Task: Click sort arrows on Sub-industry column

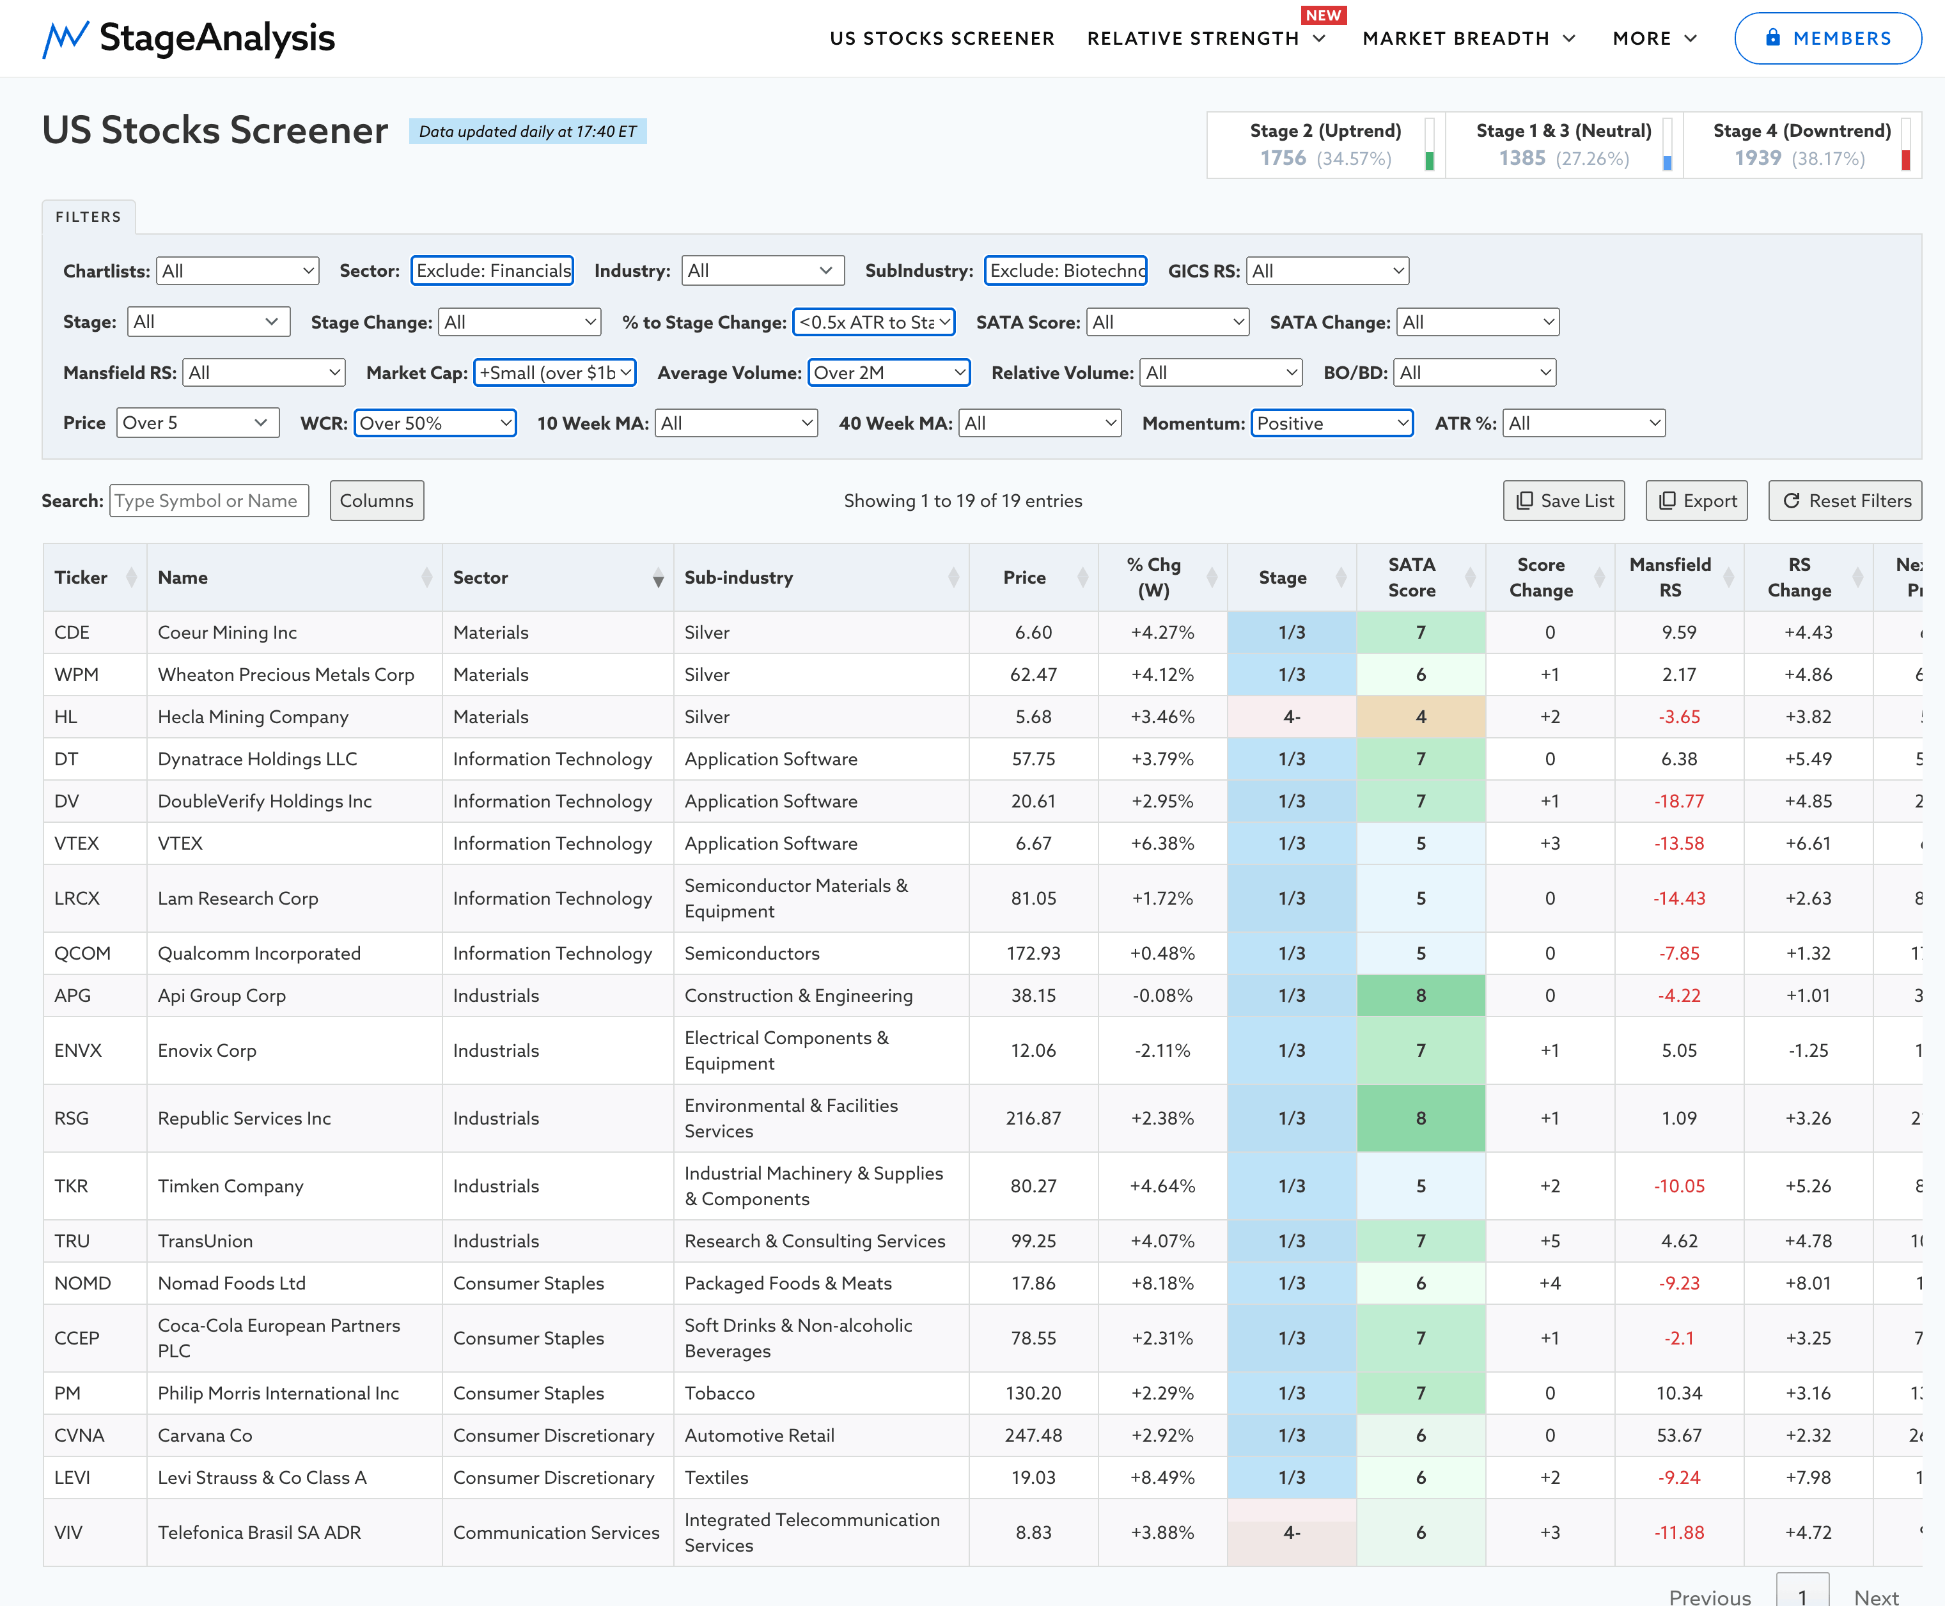Action: pos(953,577)
